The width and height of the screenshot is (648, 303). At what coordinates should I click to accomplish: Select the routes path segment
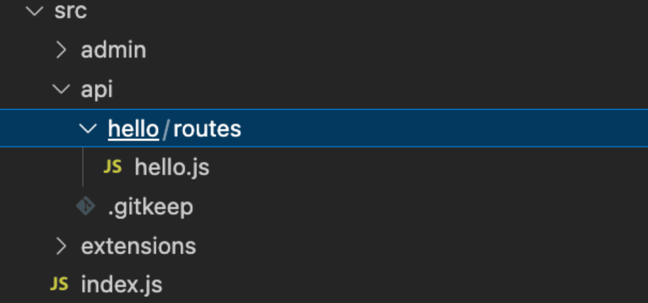(207, 129)
